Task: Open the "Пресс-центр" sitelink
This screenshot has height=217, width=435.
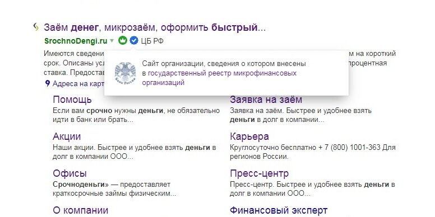Action: [260, 173]
